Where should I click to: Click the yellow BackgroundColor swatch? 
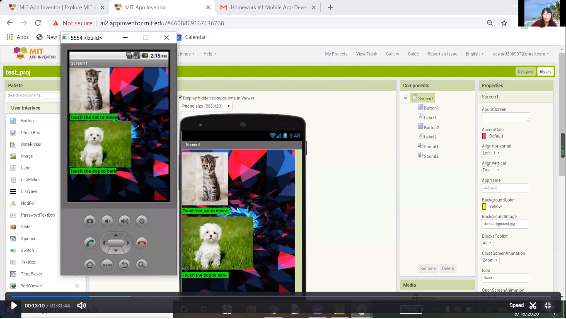[x=484, y=206]
